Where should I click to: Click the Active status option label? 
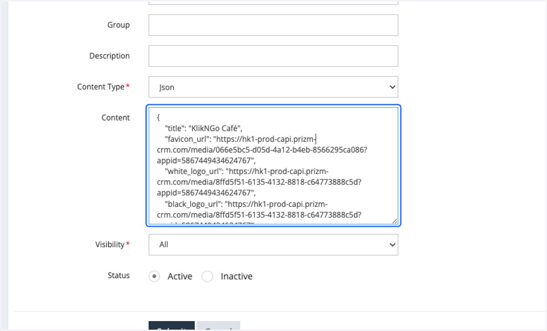pyautogui.click(x=180, y=276)
